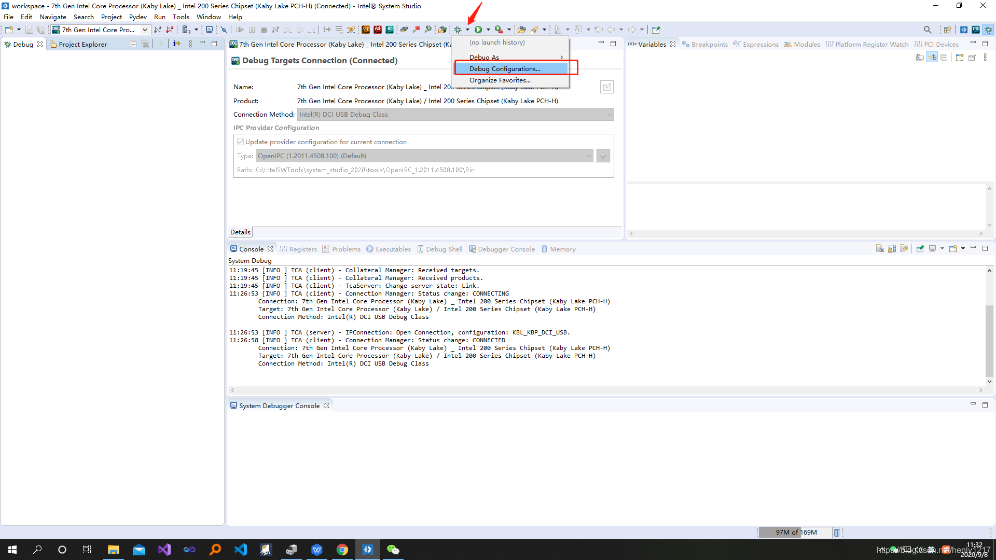Switch to the Problems tab
996x560 pixels.
(341, 249)
